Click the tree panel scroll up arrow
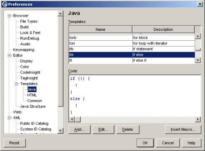The height and width of the screenshot is (151, 205). 60,14
